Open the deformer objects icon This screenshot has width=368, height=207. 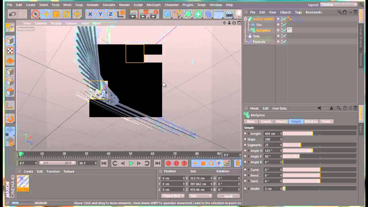[x=209, y=14]
